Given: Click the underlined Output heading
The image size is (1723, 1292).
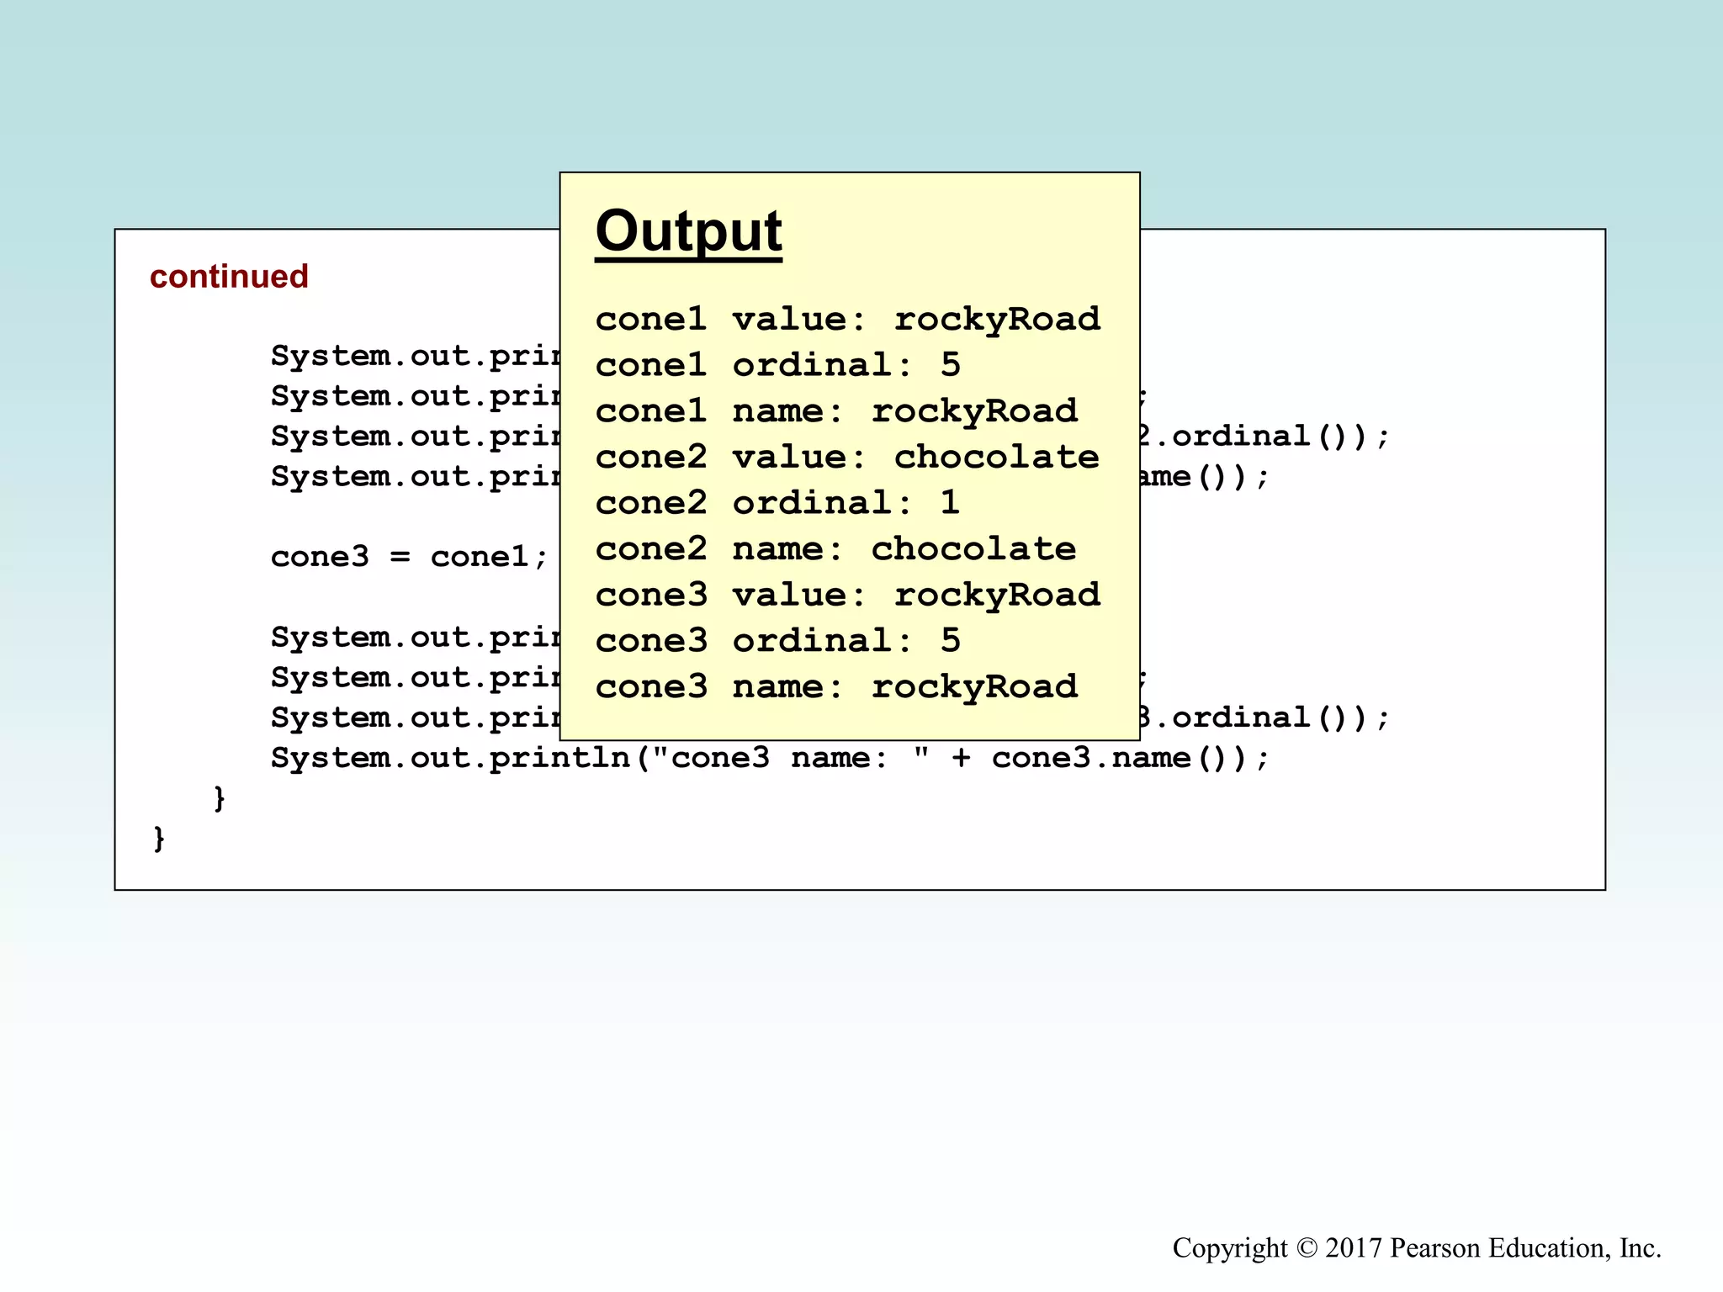Looking at the screenshot, I should [x=688, y=231].
